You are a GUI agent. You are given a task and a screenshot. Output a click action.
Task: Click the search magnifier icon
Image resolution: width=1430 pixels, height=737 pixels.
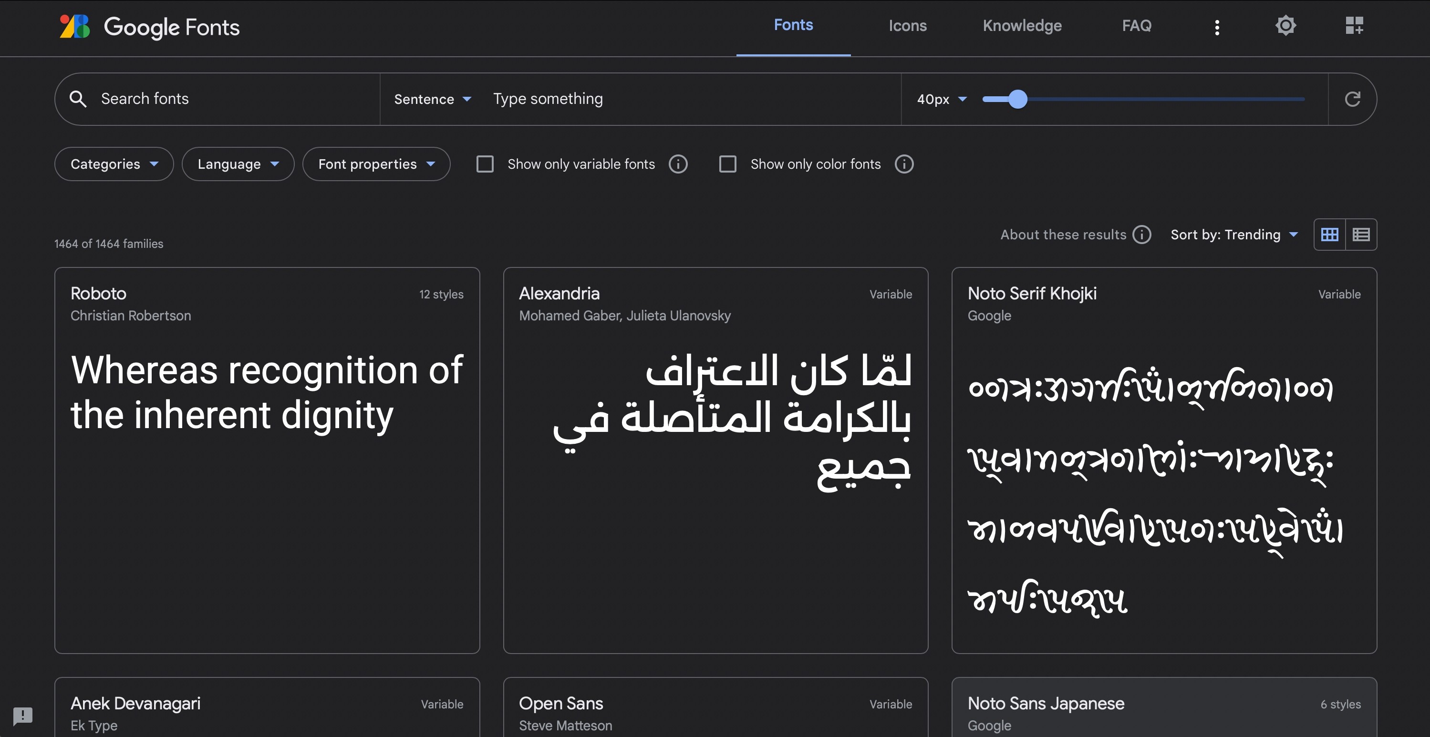[78, 99]
